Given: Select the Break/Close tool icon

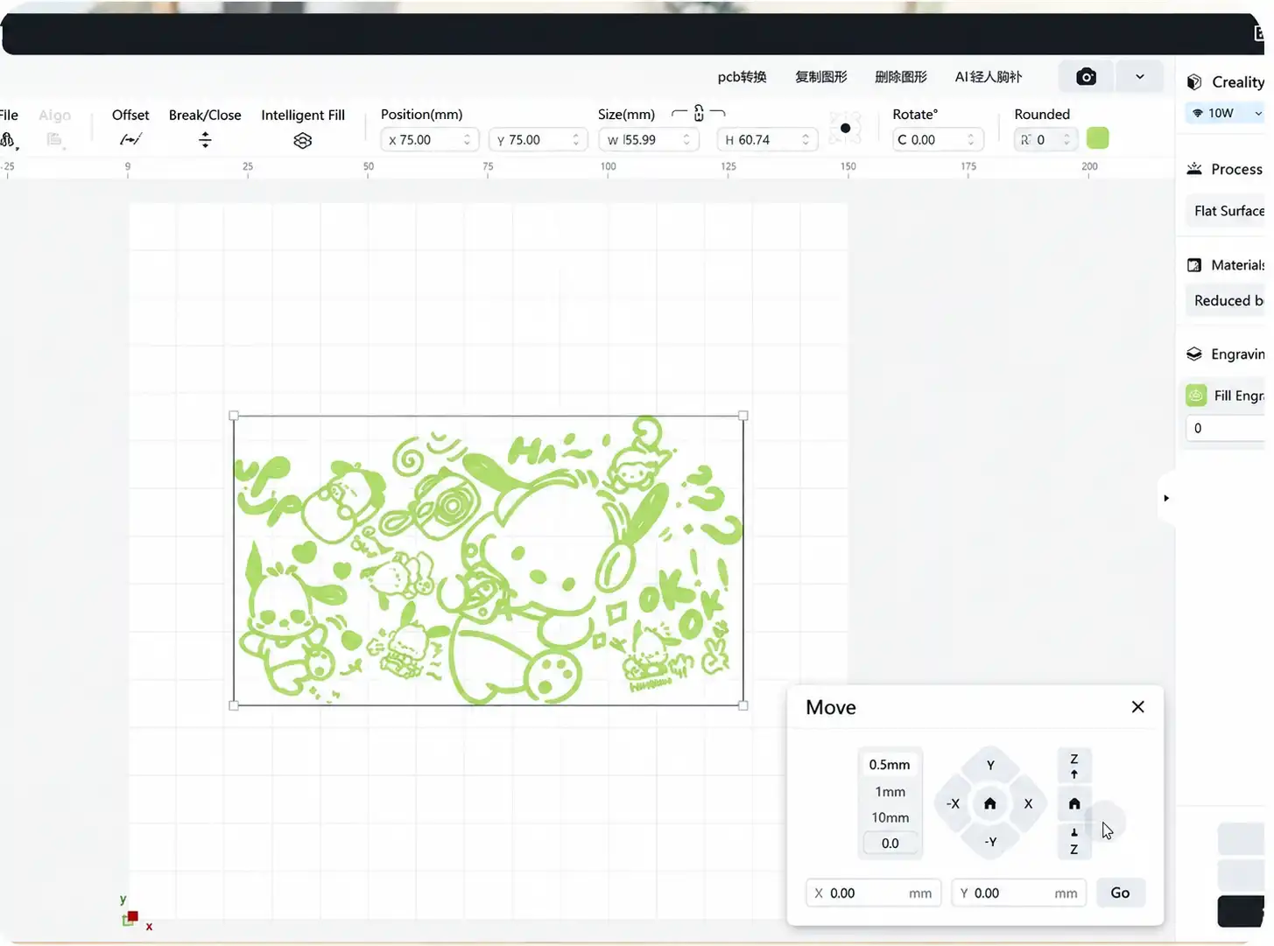Looking at the screenshot, I should 205,139.
